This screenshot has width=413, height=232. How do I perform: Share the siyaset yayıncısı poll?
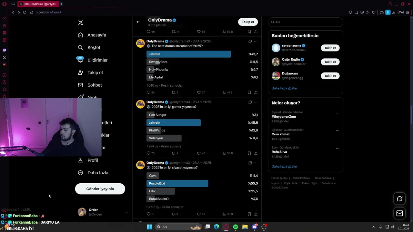pos(256,214)
